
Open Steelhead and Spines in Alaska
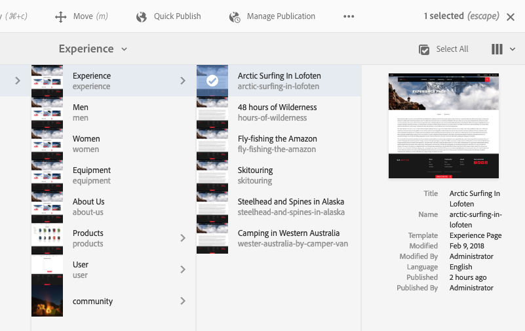(290, 206)
